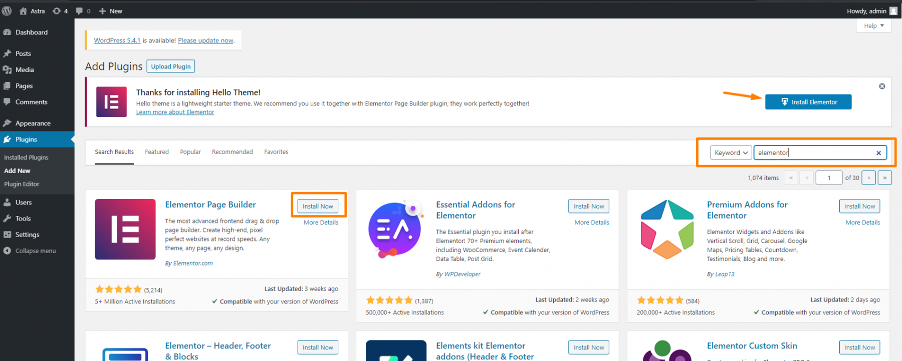
Task: Select the Plugins sidebar menu
Action: [x=37, y=139]
